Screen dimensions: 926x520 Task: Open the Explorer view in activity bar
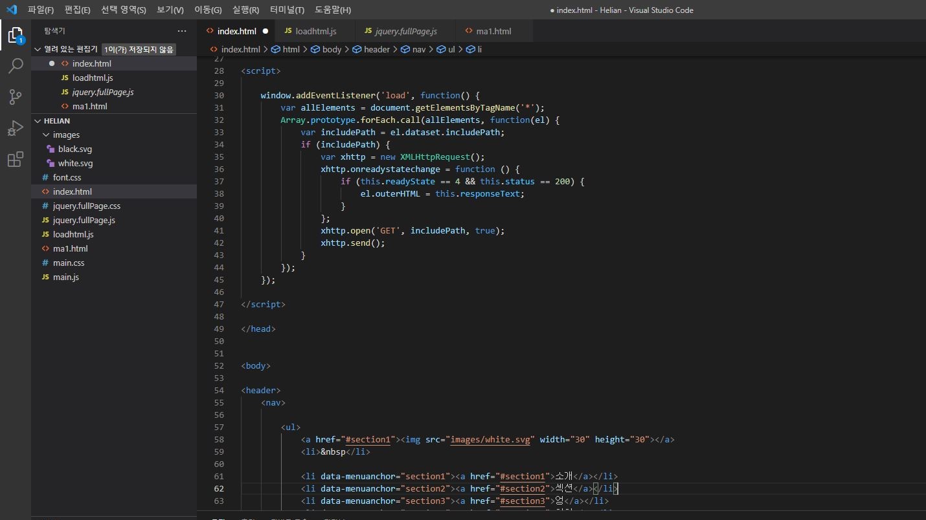click(x=15, y=35)
